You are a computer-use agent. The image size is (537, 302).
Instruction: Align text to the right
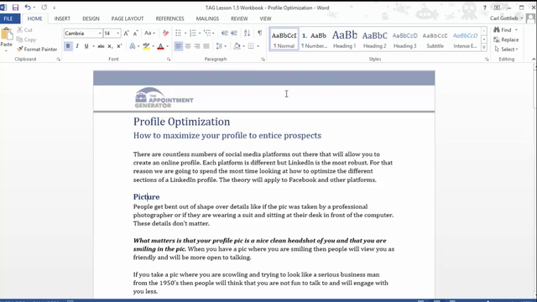[x=197, y=46]
